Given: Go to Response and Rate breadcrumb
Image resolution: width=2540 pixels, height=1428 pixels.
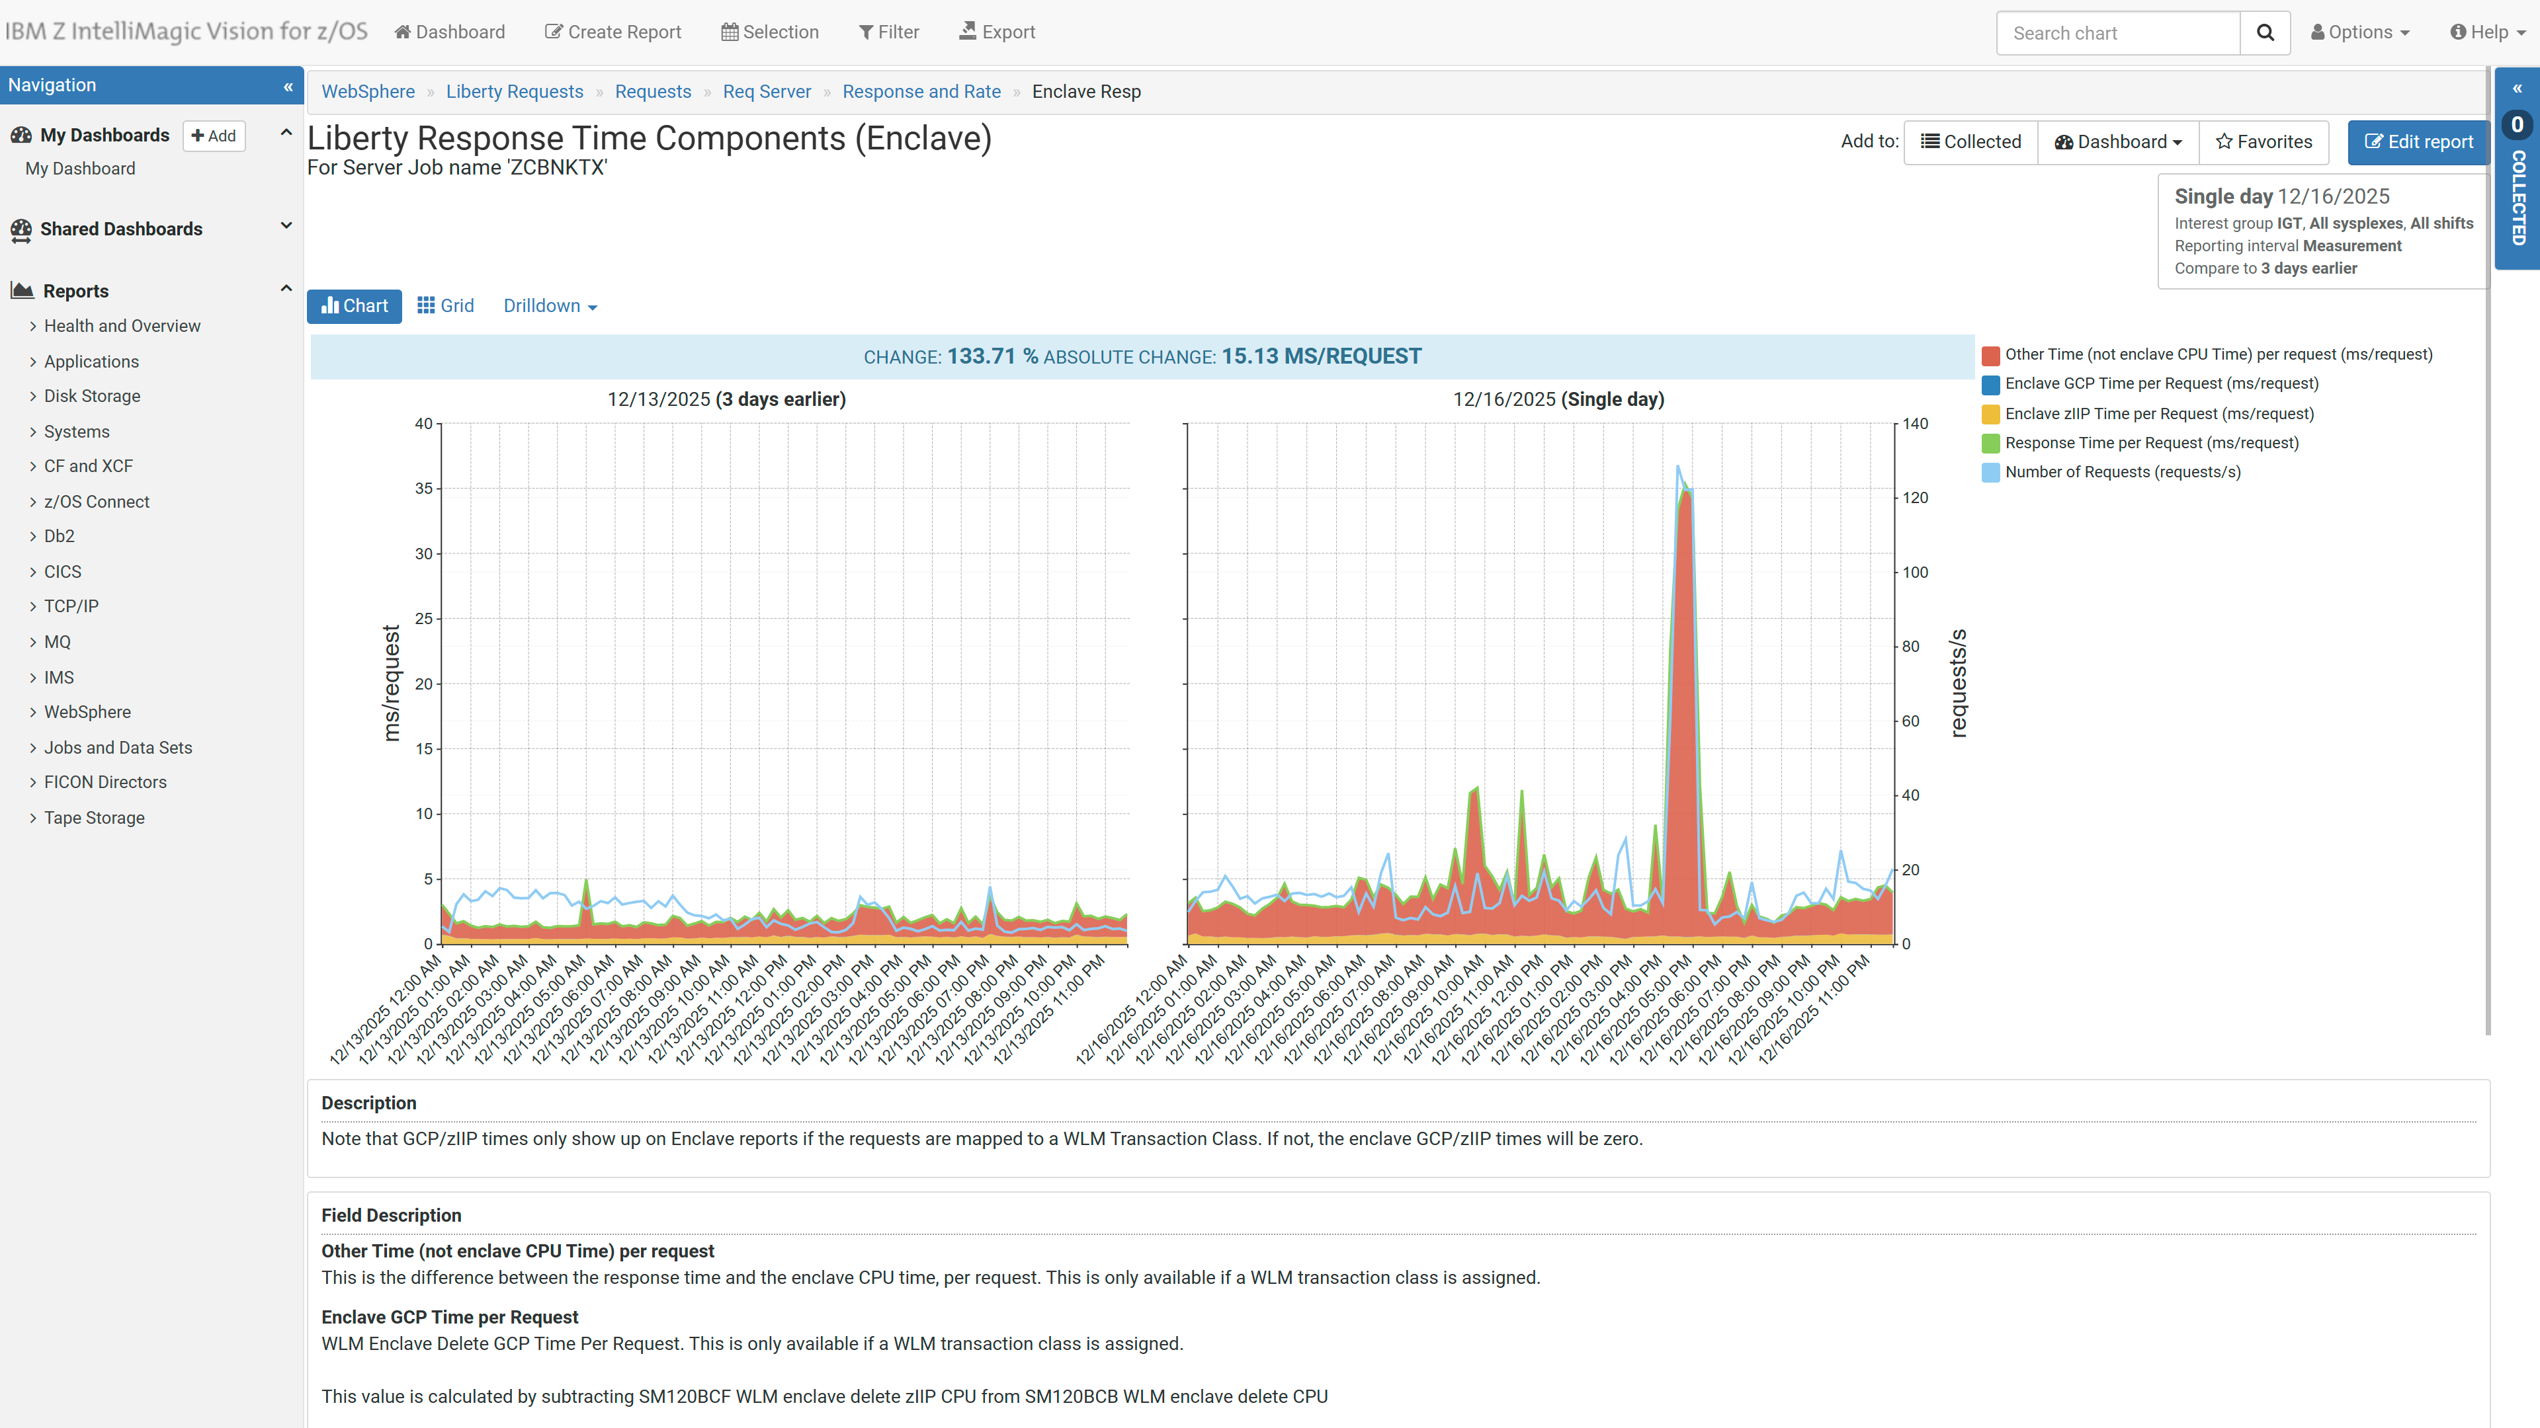Looking at the screenshot, I should click(921, 92).
